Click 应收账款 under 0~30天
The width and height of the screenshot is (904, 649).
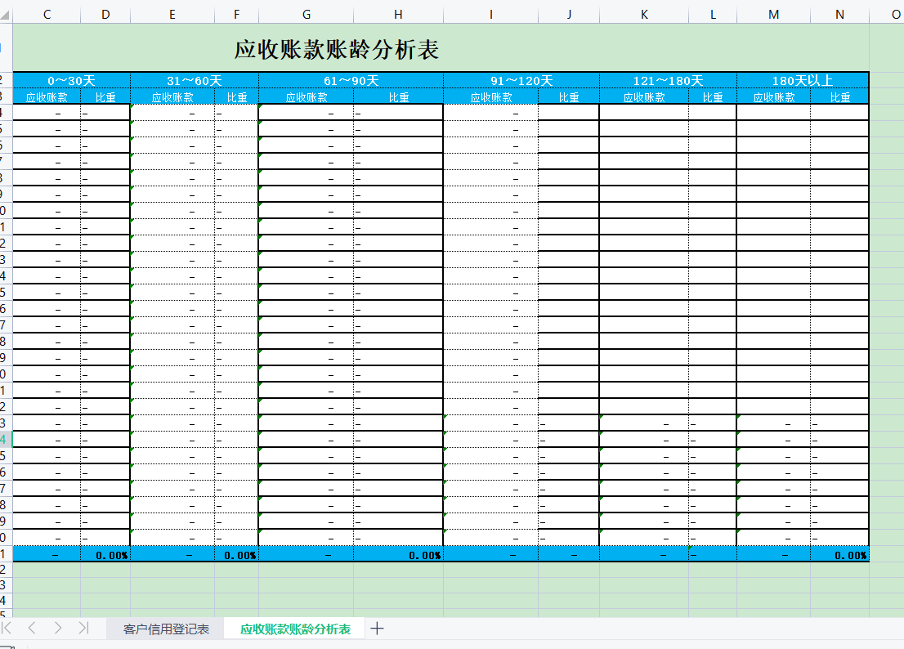point(47,96)
